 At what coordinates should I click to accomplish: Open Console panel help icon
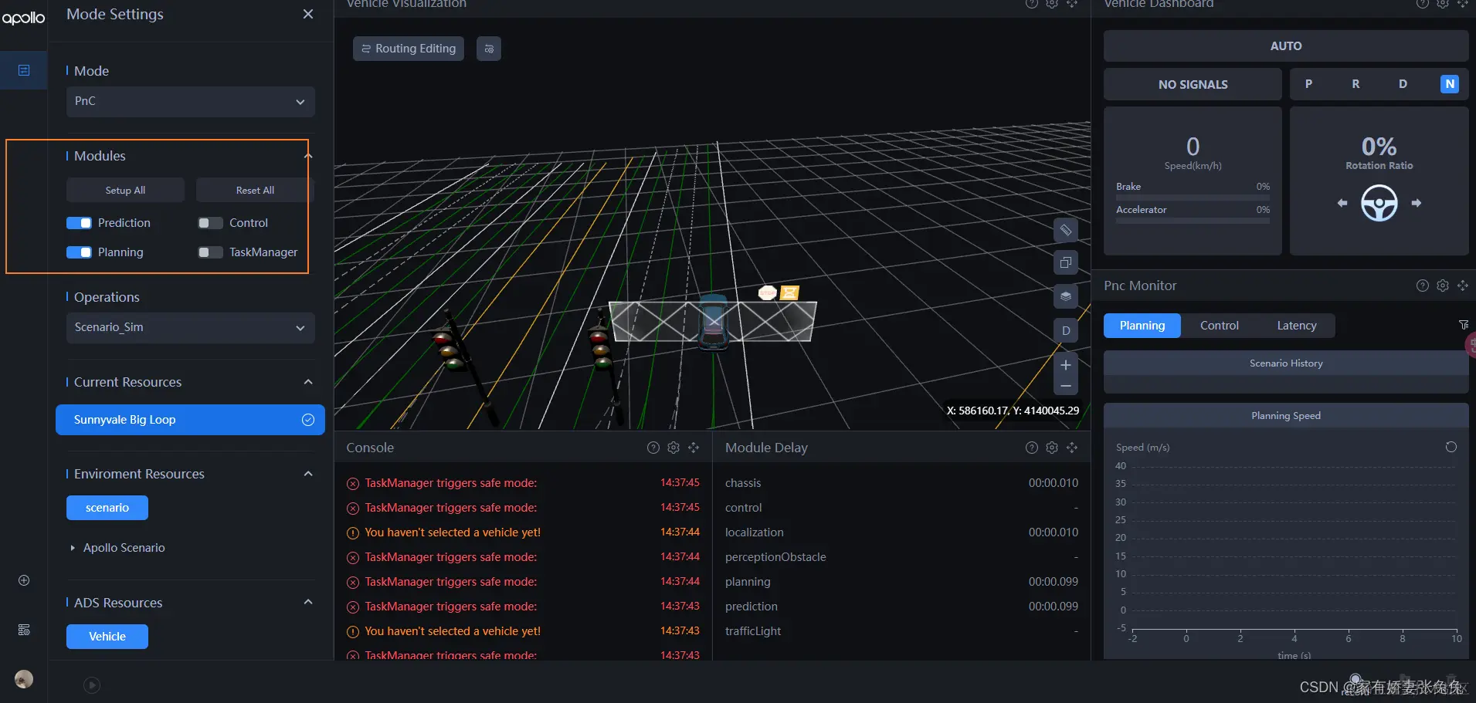[x=653, y=448]
